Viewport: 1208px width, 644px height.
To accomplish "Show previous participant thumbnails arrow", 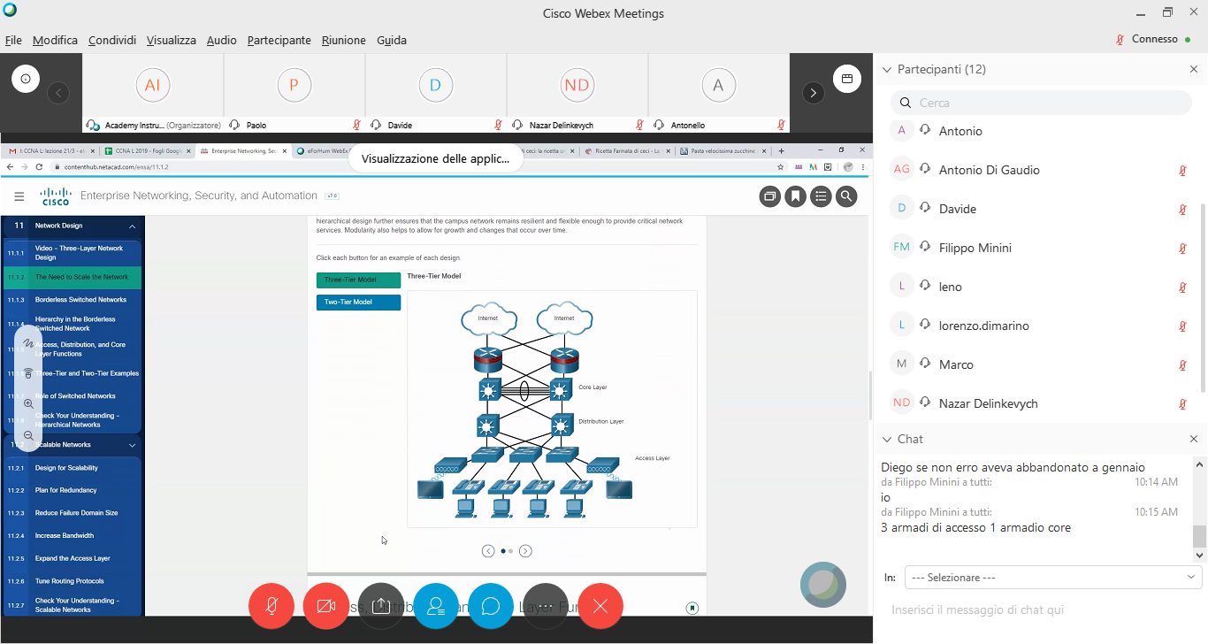I will (x=58, y=93).
